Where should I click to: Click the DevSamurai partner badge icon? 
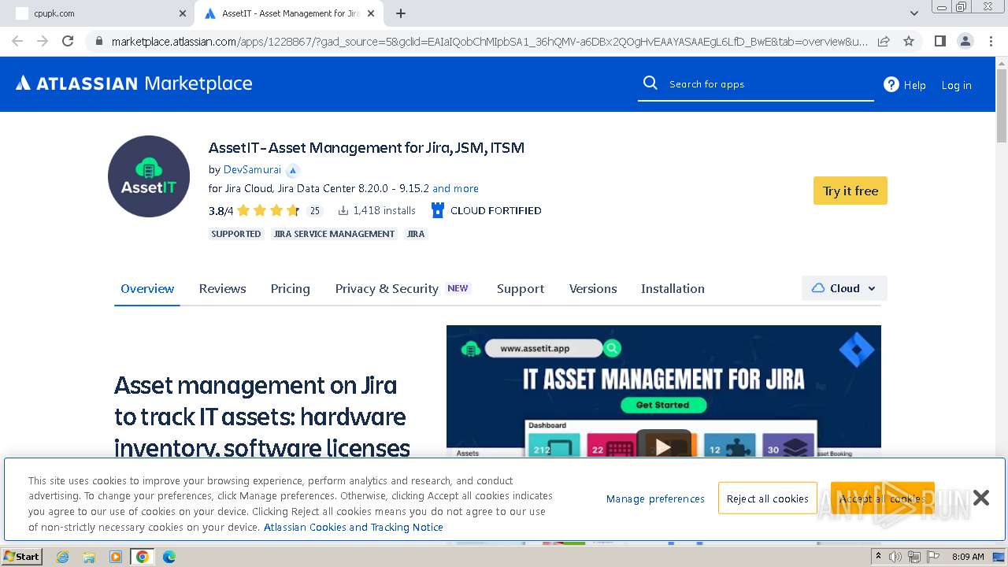click(293, 170)
